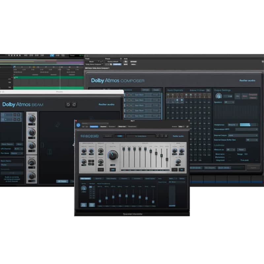Click the Beam Name input field
Screen dimensions: 264x264
[x=12, y=165]
